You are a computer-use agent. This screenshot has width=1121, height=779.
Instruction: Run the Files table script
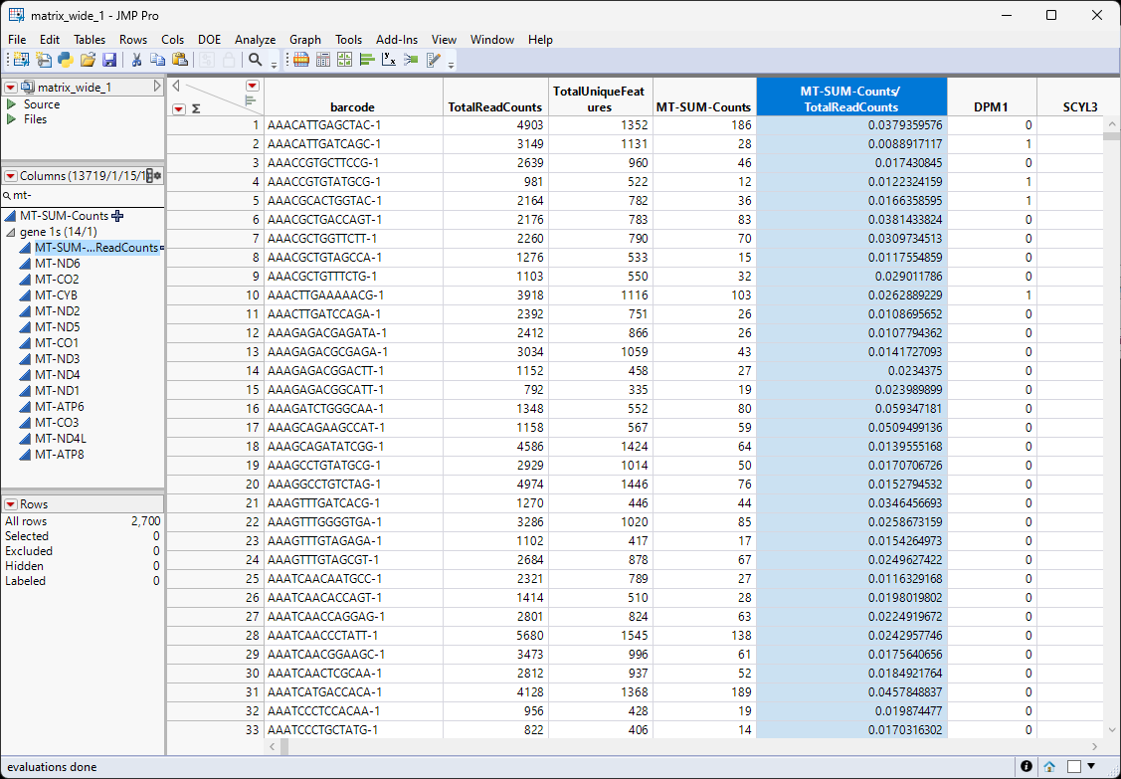click(11, 119)
